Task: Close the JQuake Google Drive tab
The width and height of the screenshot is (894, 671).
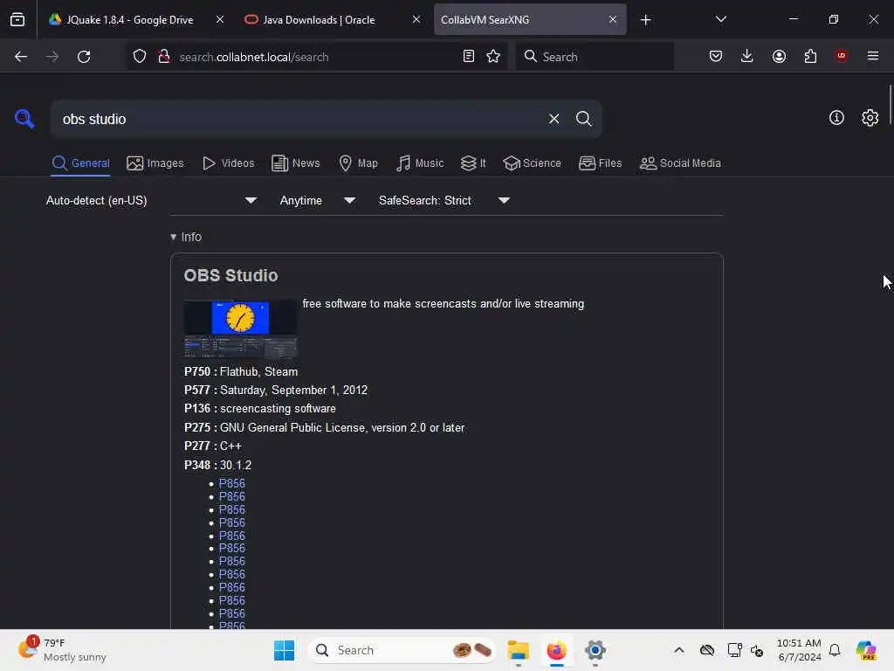Action: (219, 19)
